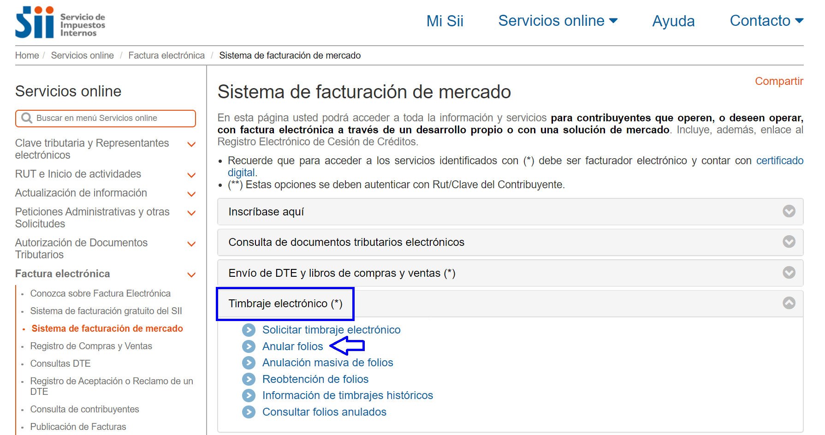Click the Compartir link
The width and height of the screenshot is (825, 435).
pyautogui.click(x=778, y=81)
